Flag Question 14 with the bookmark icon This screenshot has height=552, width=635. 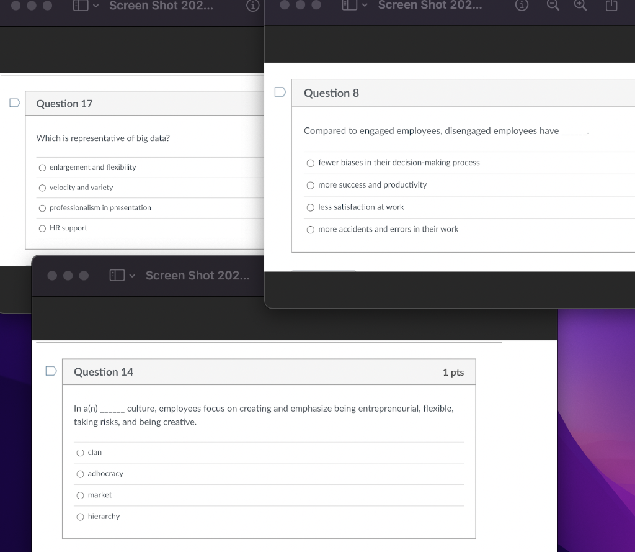(x=51, y=371)
